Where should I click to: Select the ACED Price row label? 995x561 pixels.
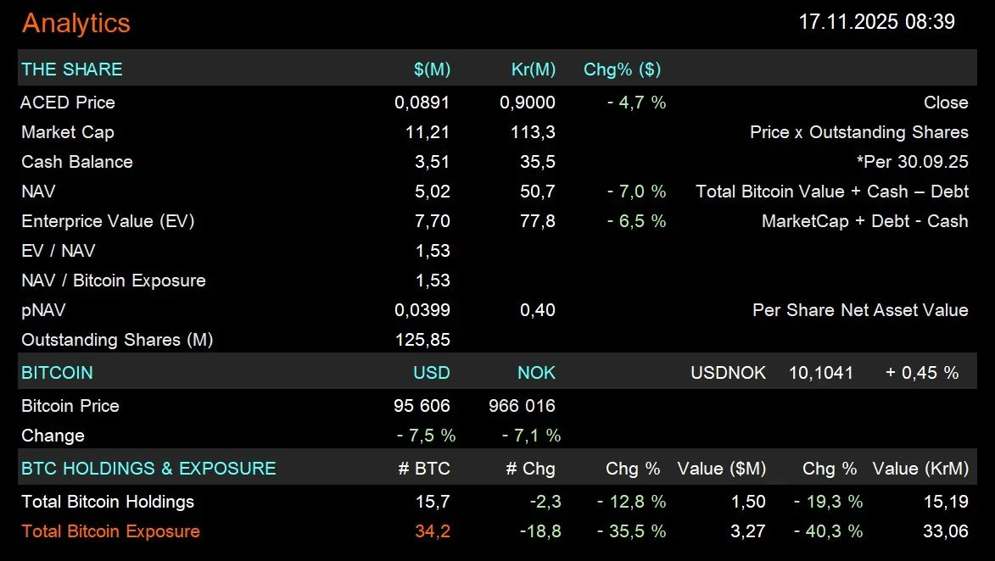68,102
